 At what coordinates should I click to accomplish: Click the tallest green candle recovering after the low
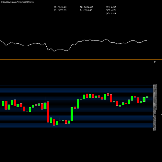click(72, 114)
